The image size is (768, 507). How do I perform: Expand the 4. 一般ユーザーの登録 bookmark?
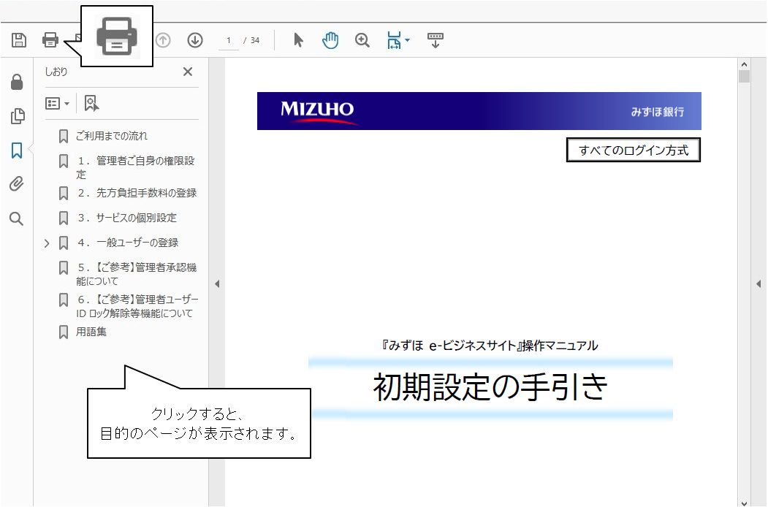[47, 243]
